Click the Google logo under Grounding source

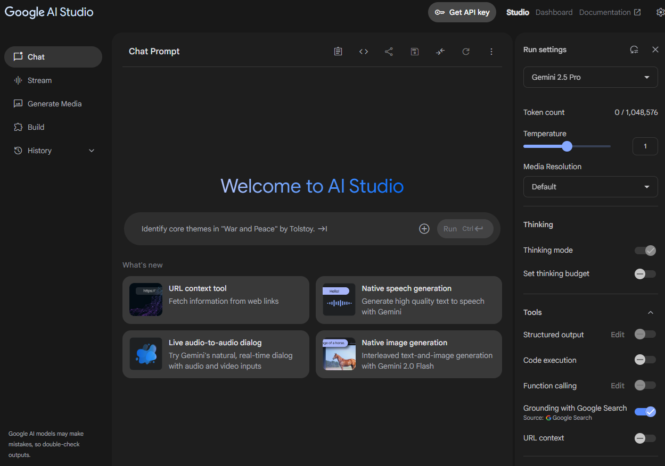pyautogui.click(x=548, y=418)
